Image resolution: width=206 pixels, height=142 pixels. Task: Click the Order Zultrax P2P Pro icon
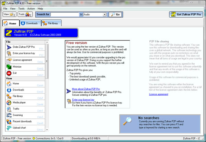pyautogui.click(x=9, y=47)
